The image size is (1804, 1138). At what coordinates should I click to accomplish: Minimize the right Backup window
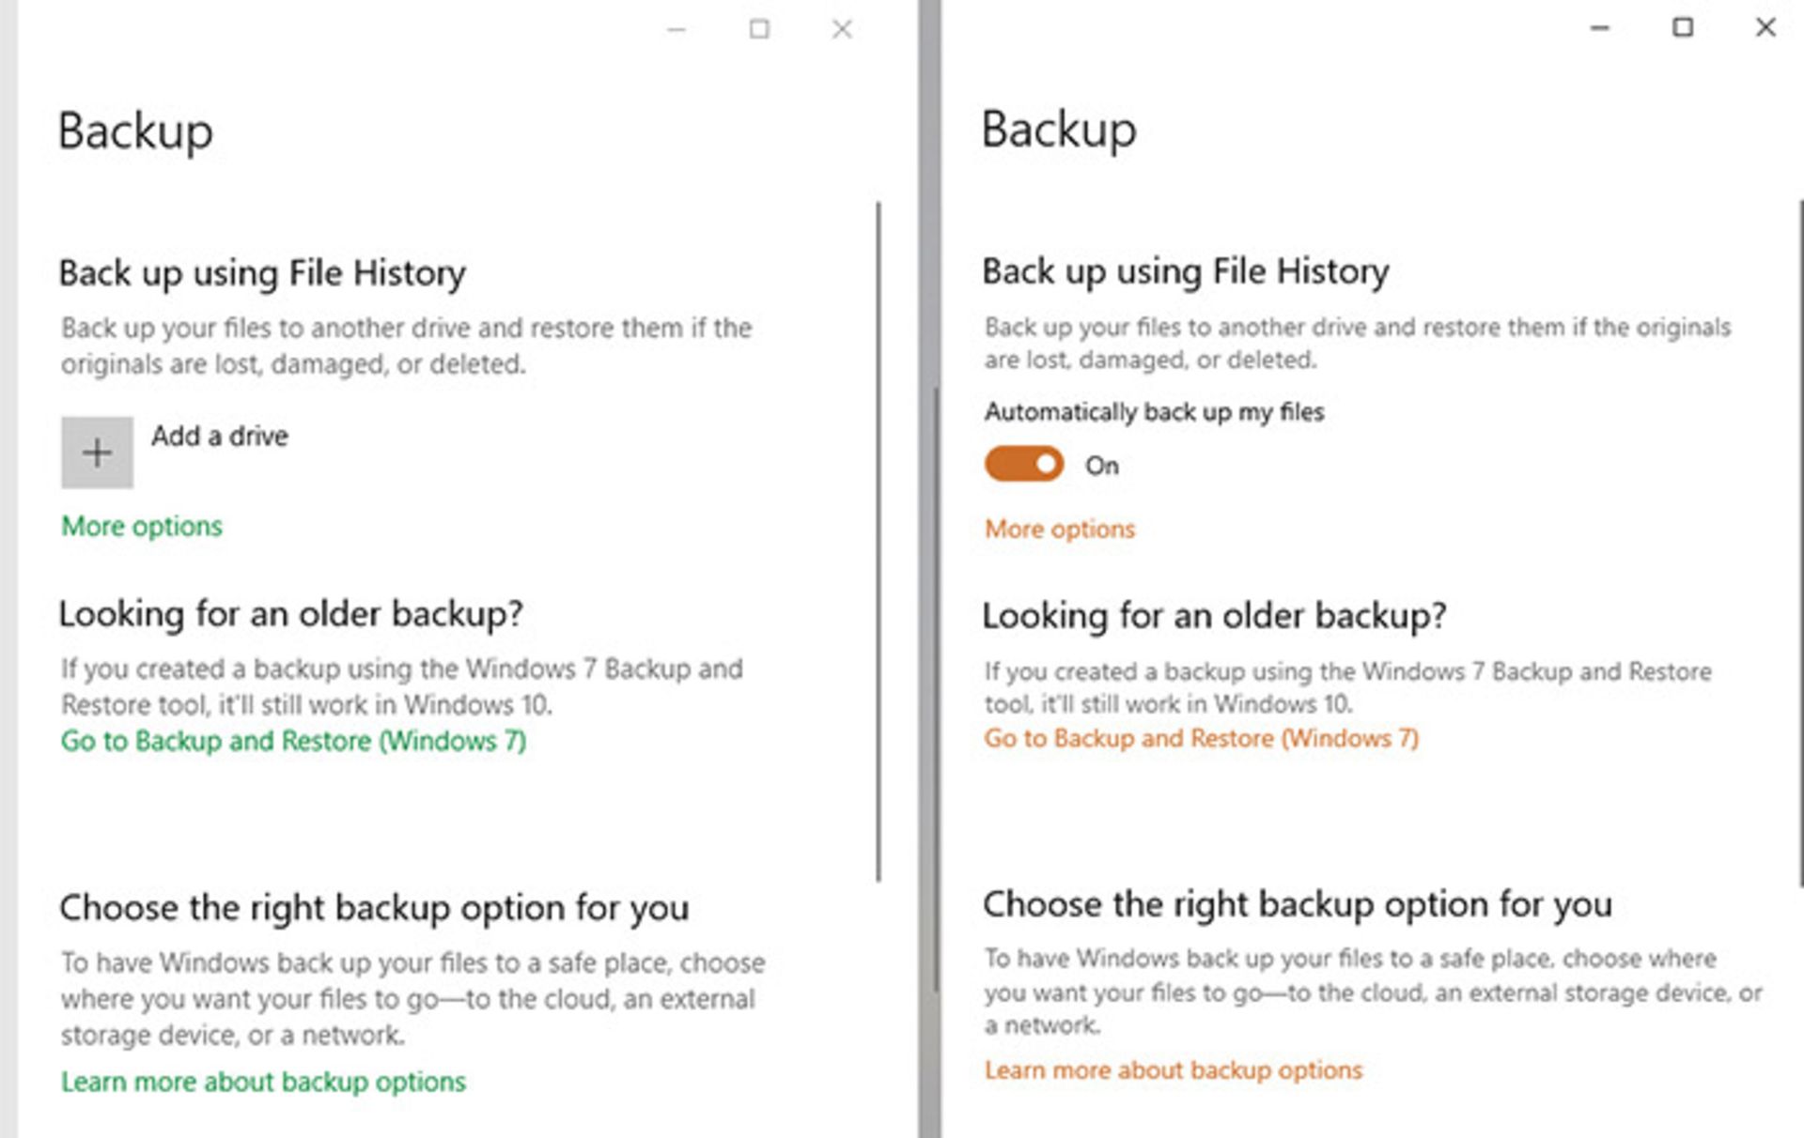click(1600, 28)
